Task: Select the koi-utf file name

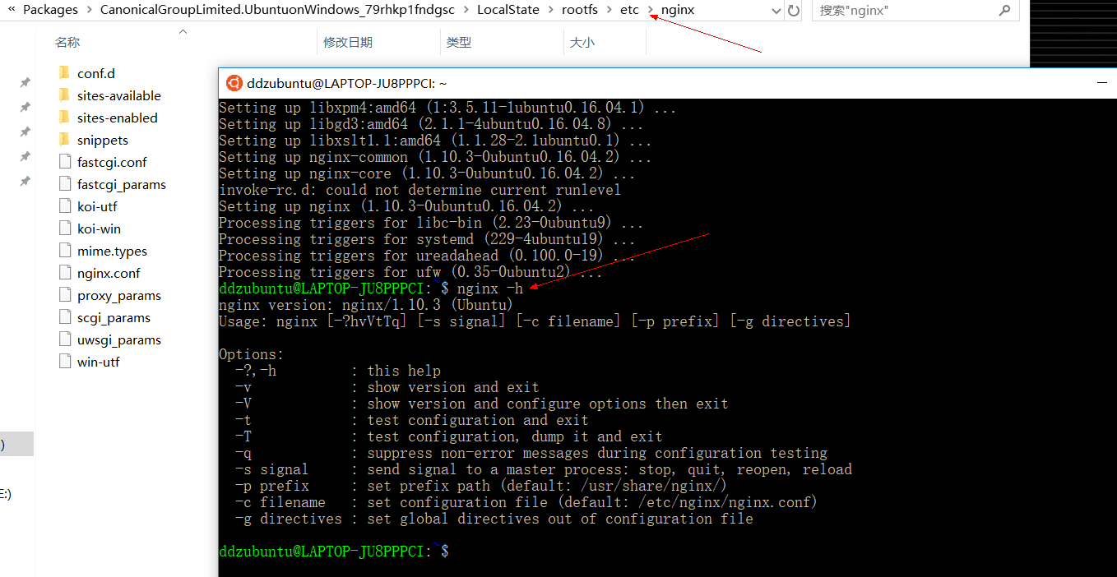Action: point(97,206)
